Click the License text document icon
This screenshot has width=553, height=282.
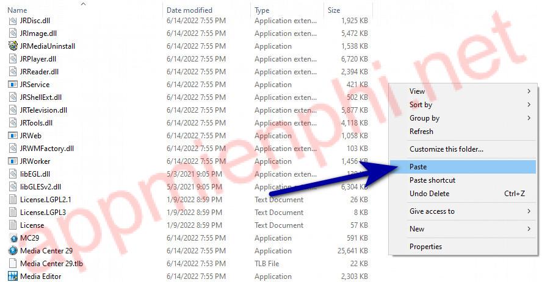pos(13,225)
